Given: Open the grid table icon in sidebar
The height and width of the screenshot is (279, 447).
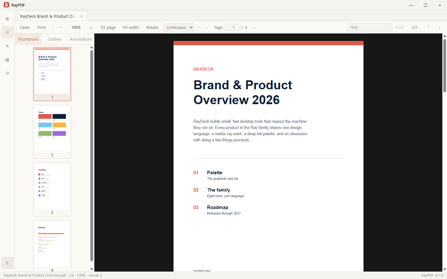Looking at the screenshot, I should [7, 60].
